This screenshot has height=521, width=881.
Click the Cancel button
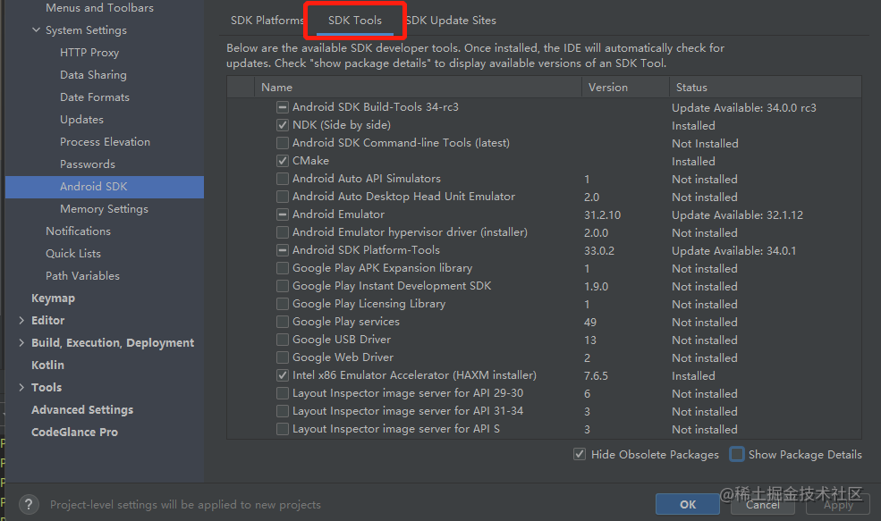pyautogui.click(x=762, y=504)
